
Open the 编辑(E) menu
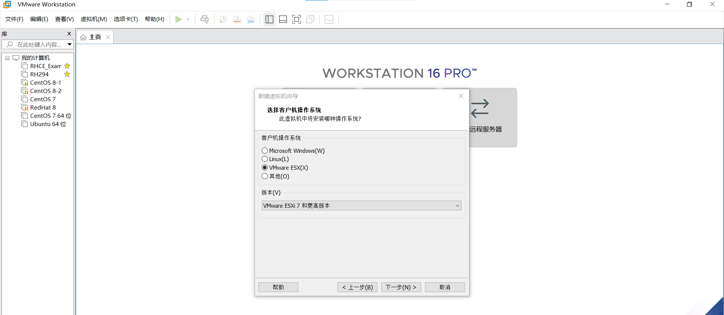(x=39, y=19)
